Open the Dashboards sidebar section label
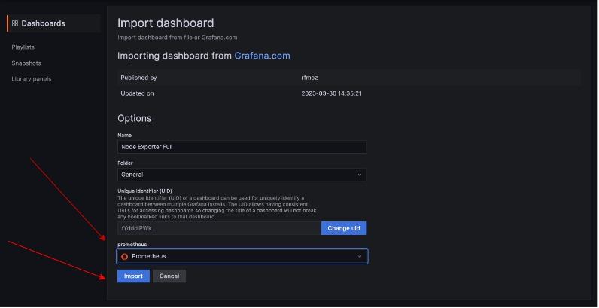This screenshot has width=599, height=308. tap(43, 23)
